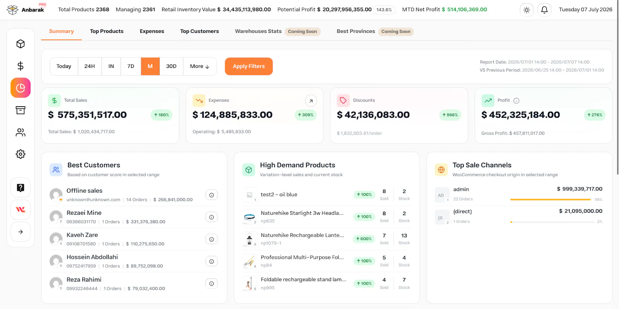This screenshot has height=309, width=619.
Task: Select the reports pie chart sidebar icon
Action: click(x=21, y=88)
